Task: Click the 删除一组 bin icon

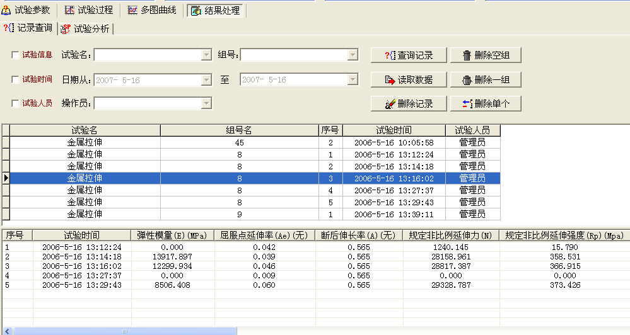Action: coord(467,80)
